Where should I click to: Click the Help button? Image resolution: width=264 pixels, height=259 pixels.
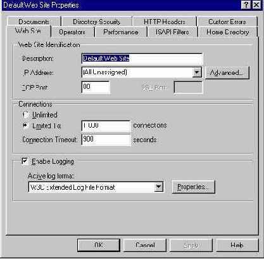coord(237,245)
